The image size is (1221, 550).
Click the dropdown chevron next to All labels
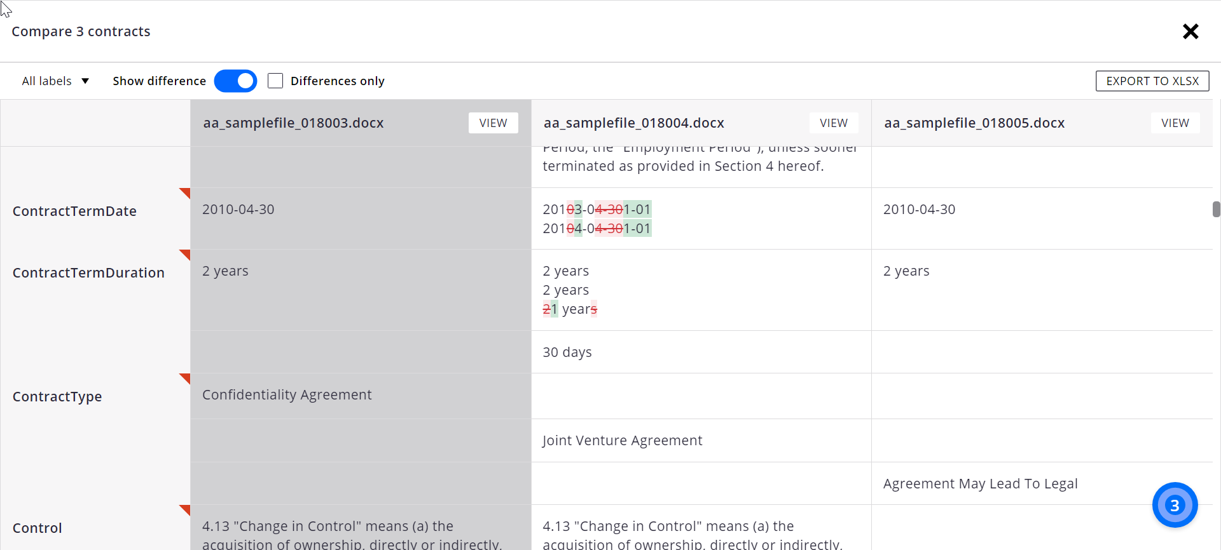tap(86, 81)
